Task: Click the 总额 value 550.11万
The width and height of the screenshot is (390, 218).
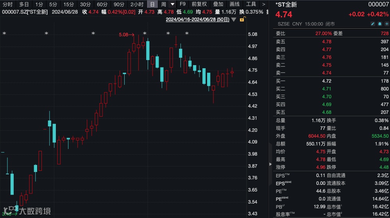Action: [316, 144]
